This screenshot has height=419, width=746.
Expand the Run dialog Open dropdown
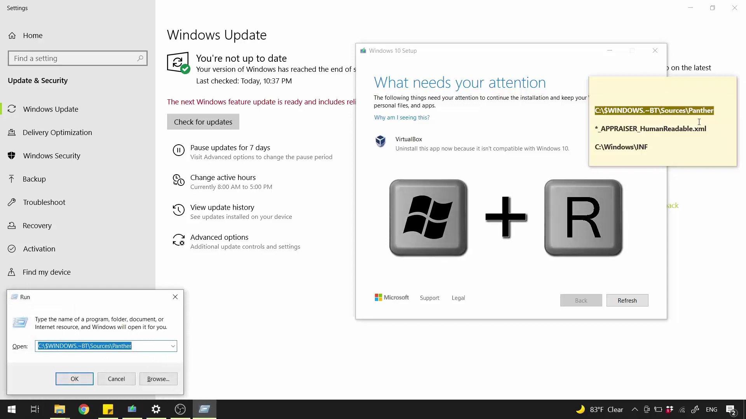point(173,346)
